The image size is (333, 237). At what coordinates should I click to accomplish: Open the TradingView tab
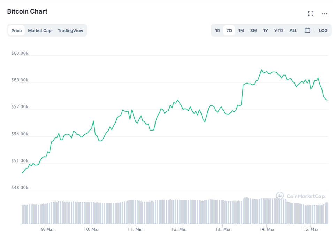click(x=70, y=30)
